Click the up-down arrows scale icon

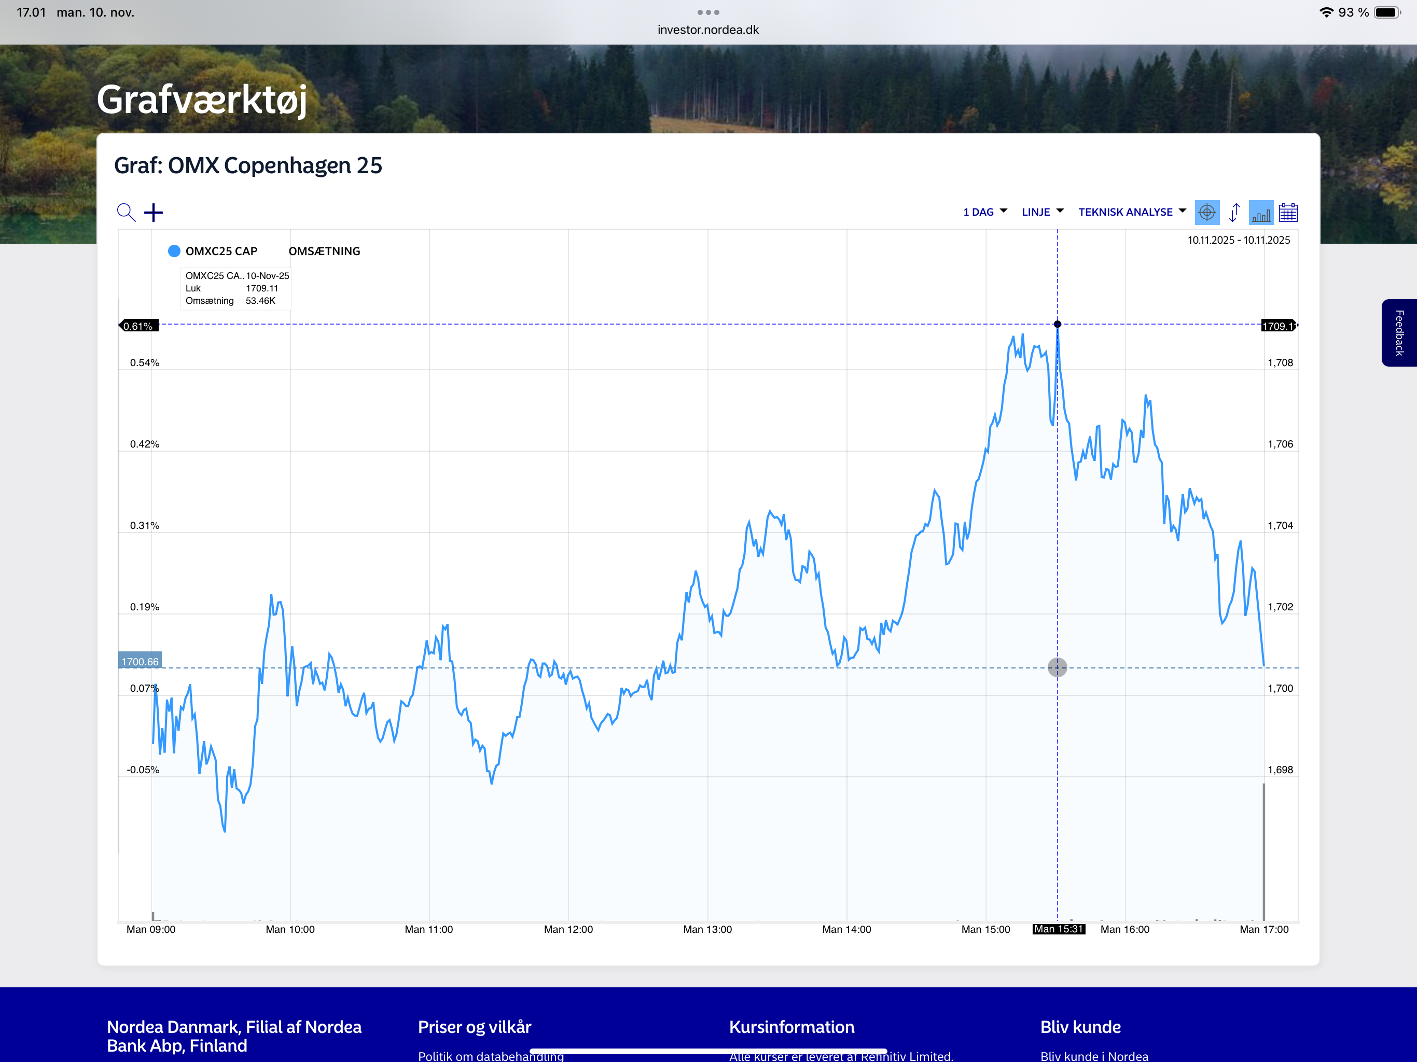pyautogui.click(x=1234, y=212)
